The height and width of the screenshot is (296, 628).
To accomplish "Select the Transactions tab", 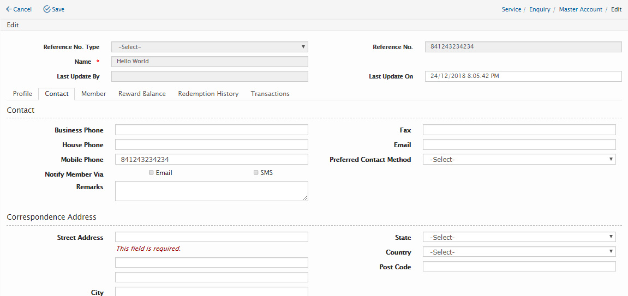I will point(270,94).
